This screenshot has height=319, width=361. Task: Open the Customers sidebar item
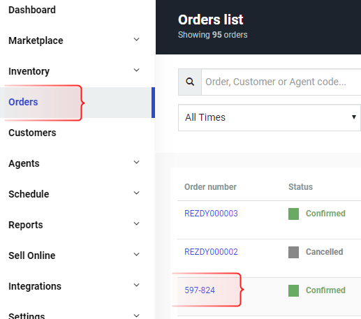pyautogui.click(x=32, y=133)
